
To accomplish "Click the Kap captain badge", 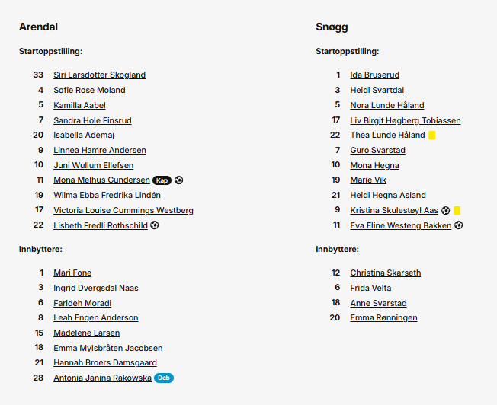I will pos(162,180).
